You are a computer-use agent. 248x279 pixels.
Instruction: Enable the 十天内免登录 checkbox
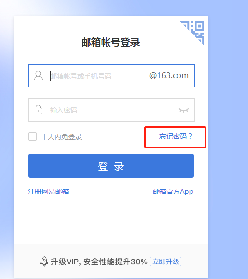(x=33, y=137)
